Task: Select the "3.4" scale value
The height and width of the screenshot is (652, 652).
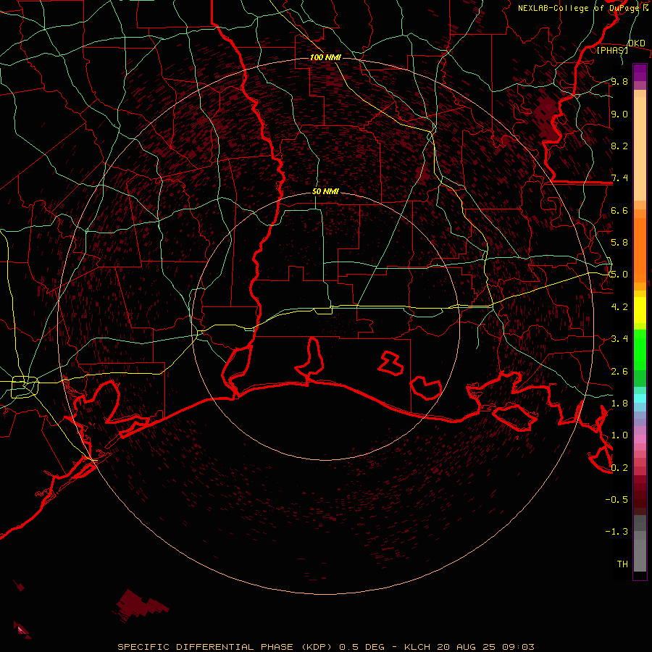Action: [x=619, y=338]
